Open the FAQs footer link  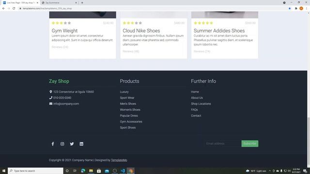pos(194,110)
